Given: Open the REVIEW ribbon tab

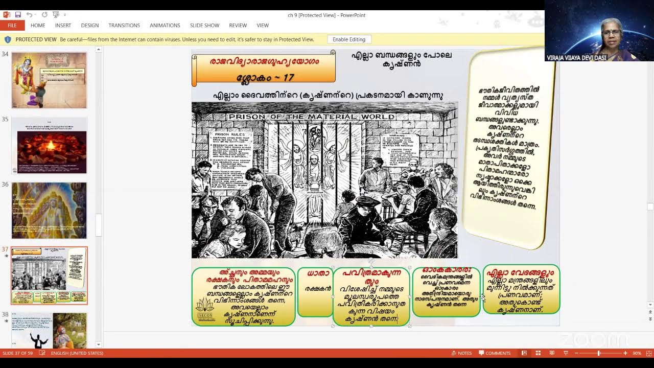Looking at the screenshot, I should [x=238, y=26].
